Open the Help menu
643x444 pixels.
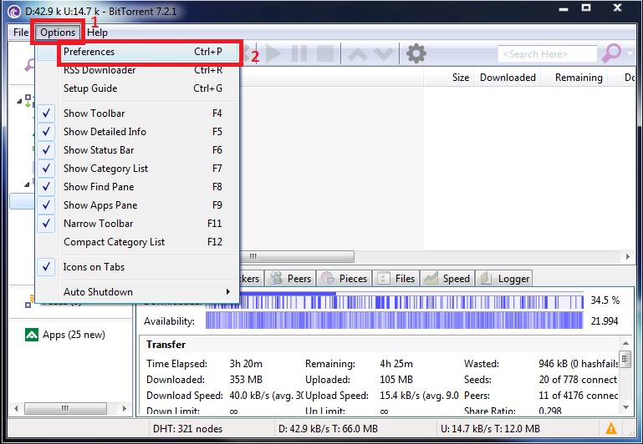(x=97, y=33)
